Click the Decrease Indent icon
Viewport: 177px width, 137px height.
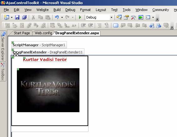tap(83, 25)
